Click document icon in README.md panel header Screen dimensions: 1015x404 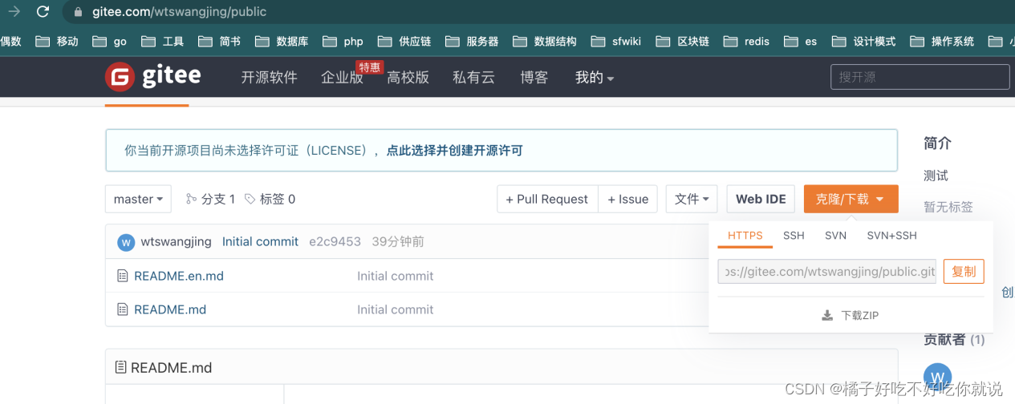(x=121, y=368)
